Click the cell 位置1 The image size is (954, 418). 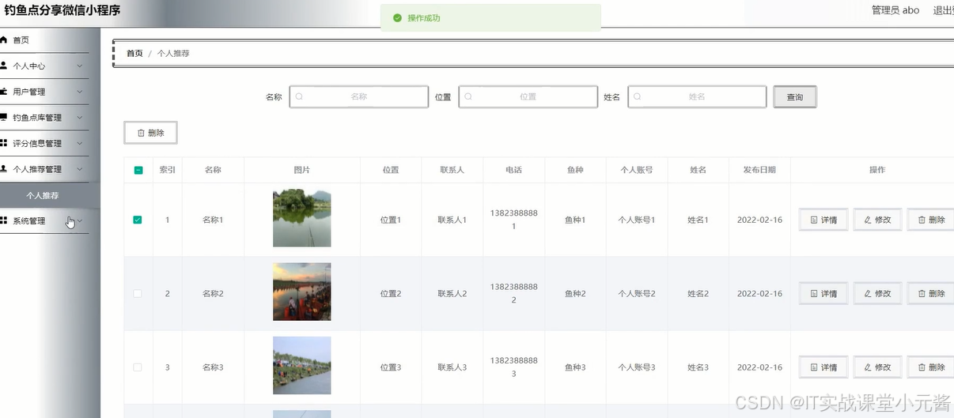coord(391,220)
